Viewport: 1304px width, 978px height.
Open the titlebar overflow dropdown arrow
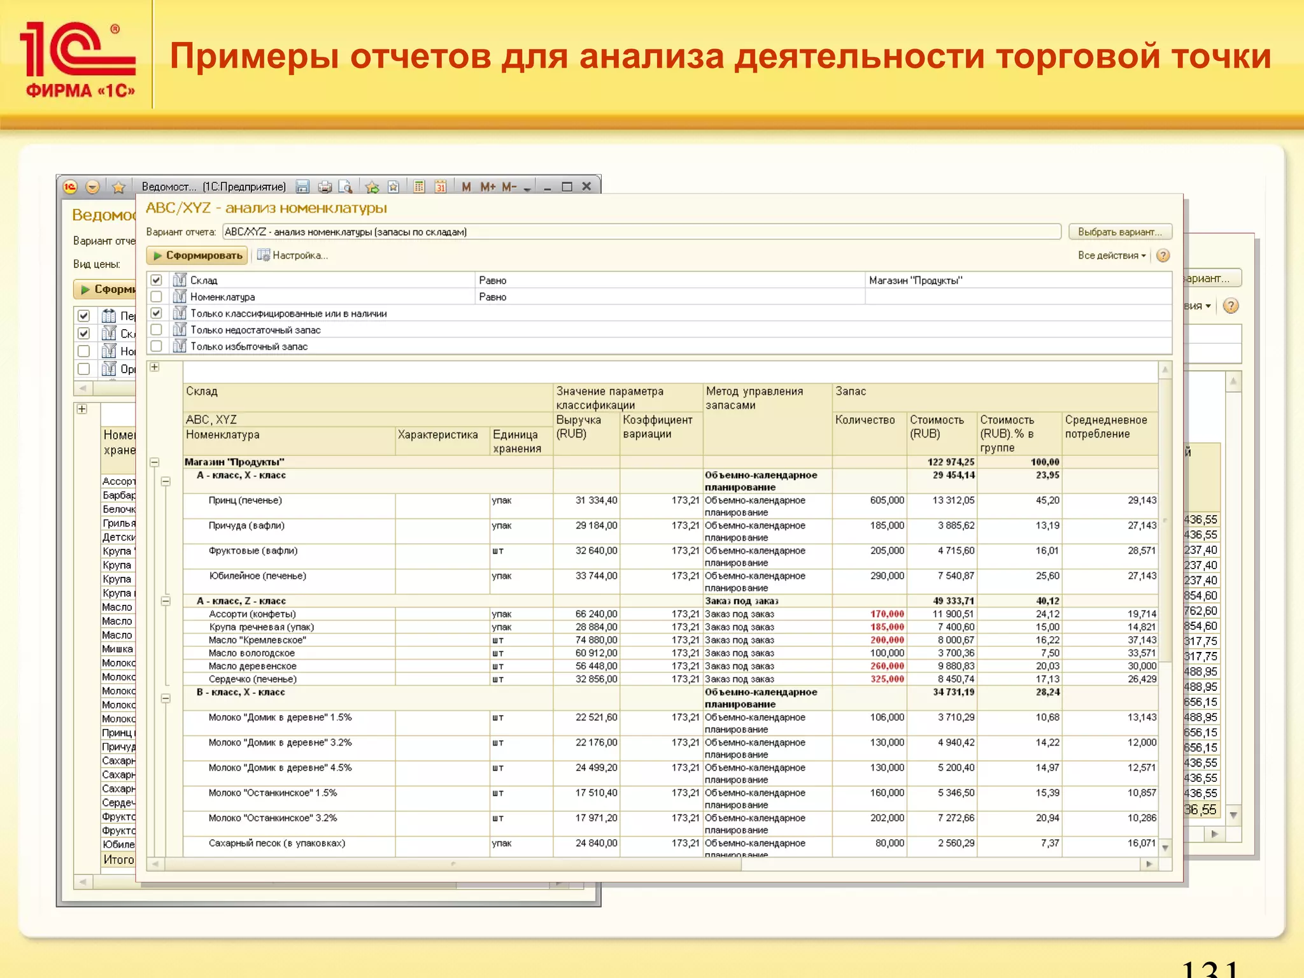tap(527, 188)
